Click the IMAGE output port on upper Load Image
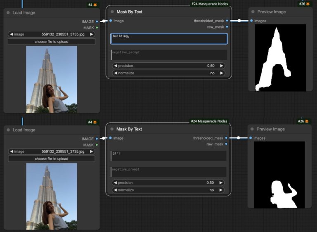Image resolution: width=317 pixels, height=232 pixels. (97, 21)
